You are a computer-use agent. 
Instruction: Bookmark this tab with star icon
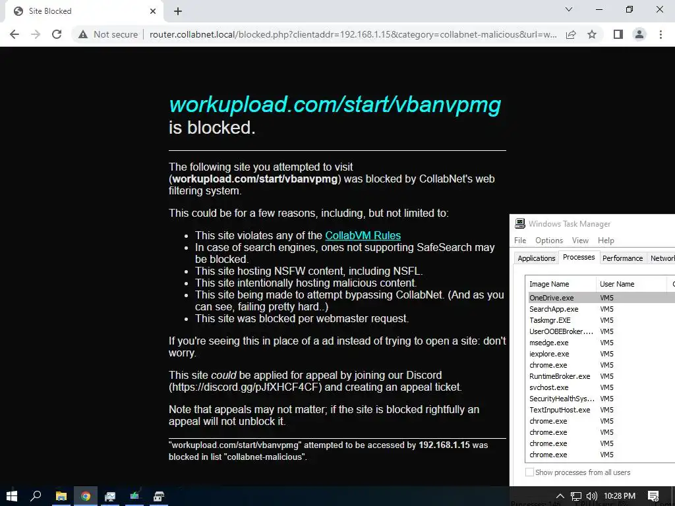click(592, 34)
